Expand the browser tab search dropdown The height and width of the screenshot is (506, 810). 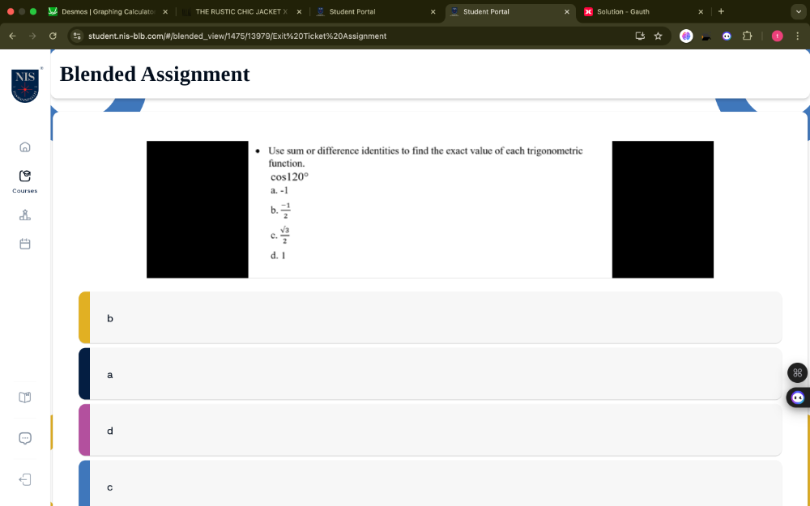coord(798,11)
